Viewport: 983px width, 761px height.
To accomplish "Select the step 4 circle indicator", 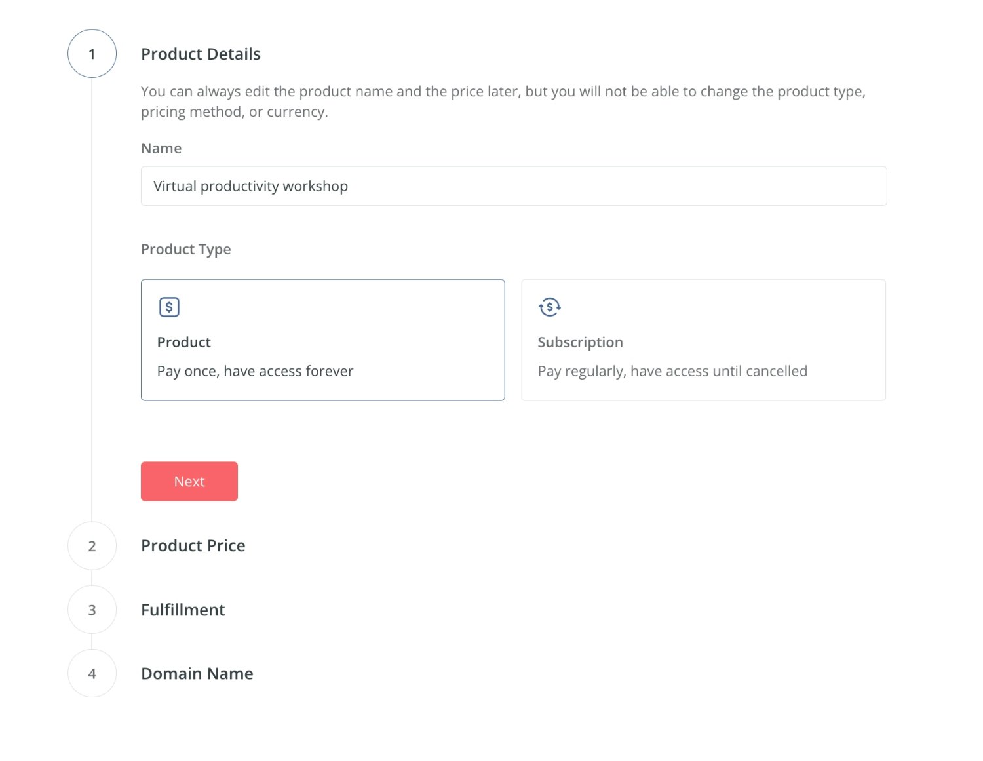I will pos(92,673).
